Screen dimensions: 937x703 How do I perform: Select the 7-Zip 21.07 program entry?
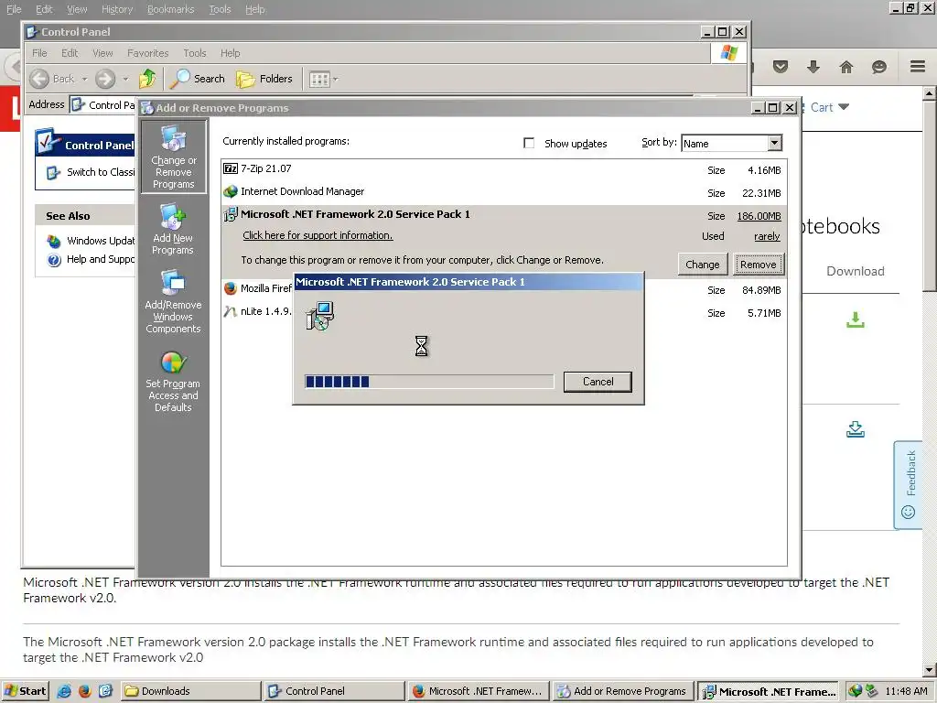[x=503, y=169]
